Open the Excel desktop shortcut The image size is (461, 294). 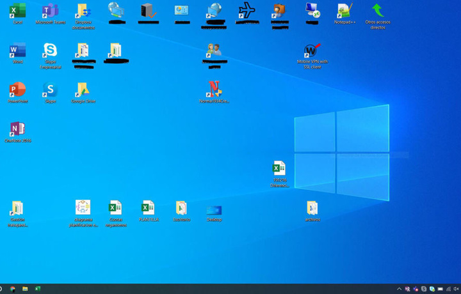18,13
